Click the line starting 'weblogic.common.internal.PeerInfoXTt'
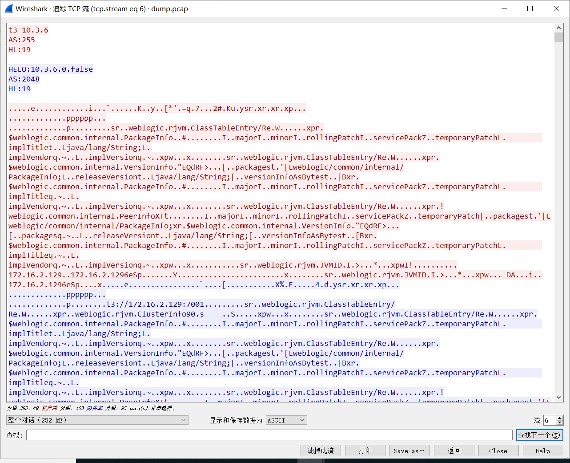Viewport: 570px width, 463px height. pos(280,216)
